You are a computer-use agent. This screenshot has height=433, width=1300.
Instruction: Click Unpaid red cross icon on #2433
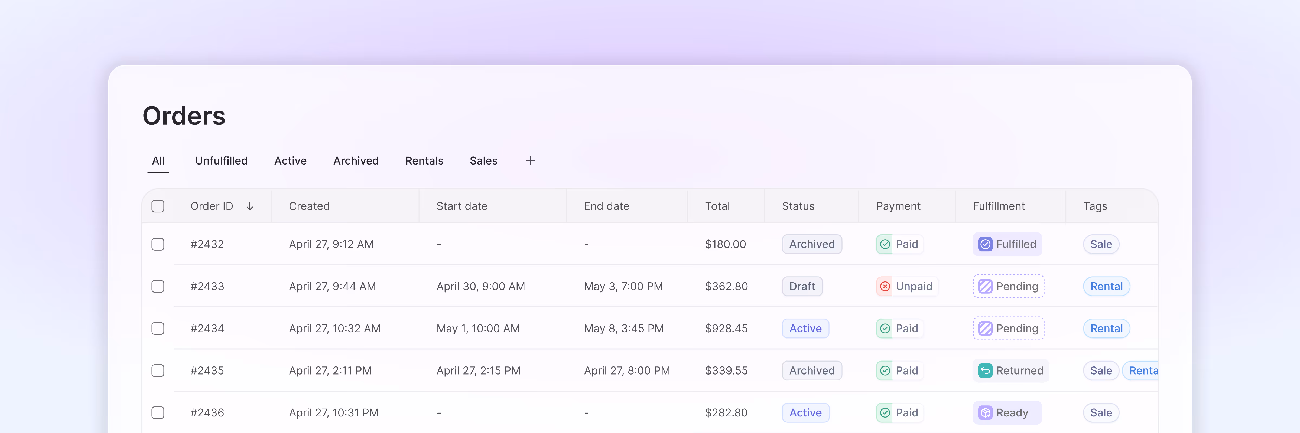coord(885,286)
